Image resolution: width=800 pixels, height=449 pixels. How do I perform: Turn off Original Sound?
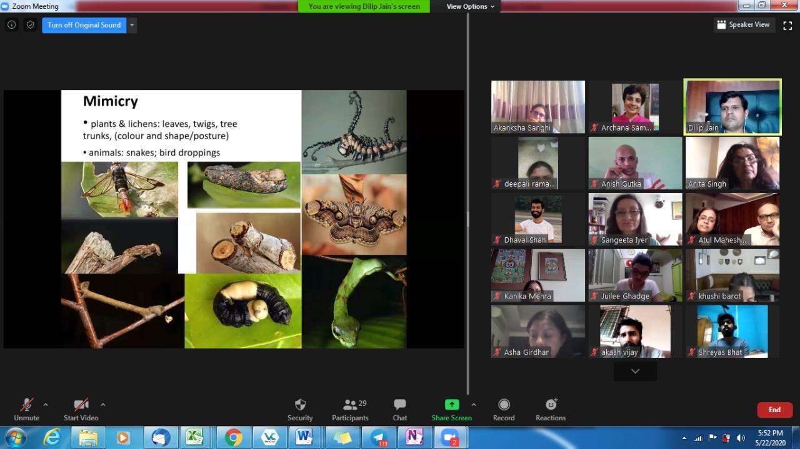pyautogui.click(x=84, y=25)
